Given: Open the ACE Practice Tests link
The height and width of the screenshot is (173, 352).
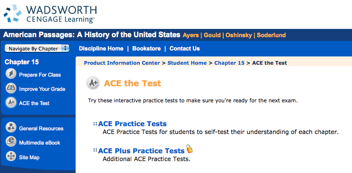Looking at the screenshot, I should (x=132, y=124).
